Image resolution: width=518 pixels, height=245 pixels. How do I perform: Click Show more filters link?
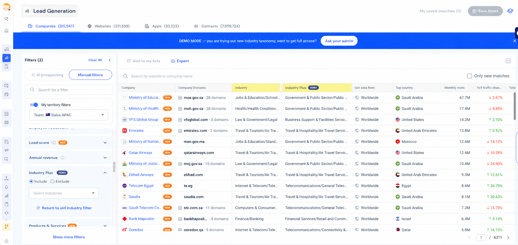coord(69,237)
